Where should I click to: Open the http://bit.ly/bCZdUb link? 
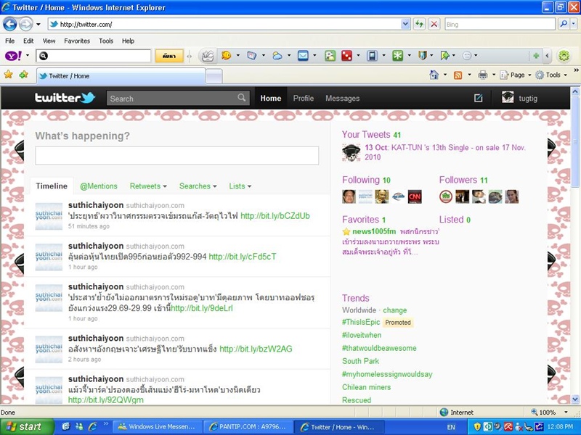275,215
